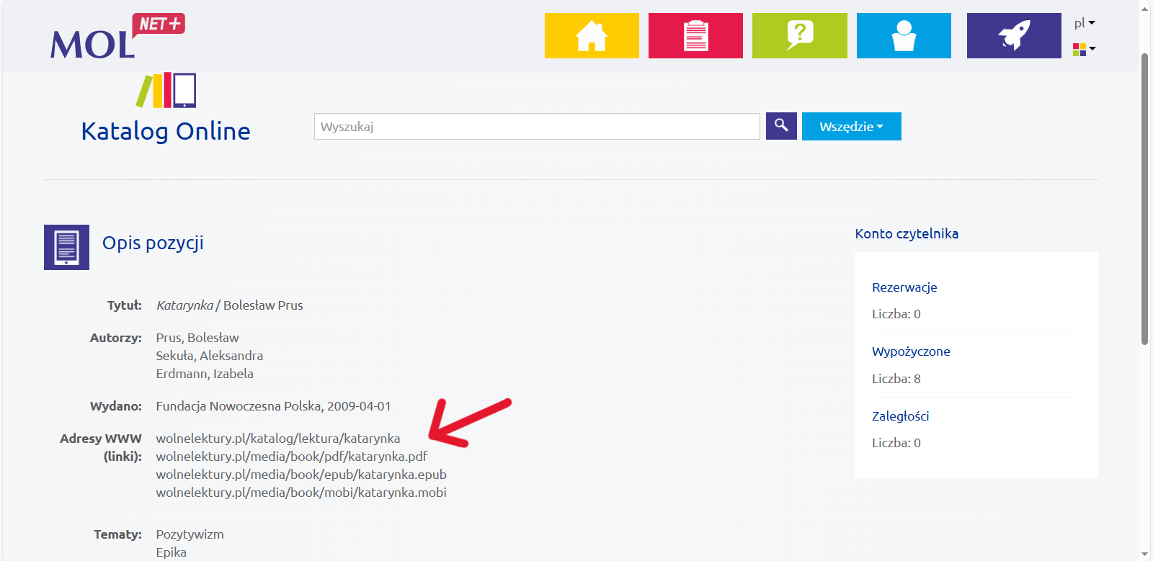
Task: Click the Katalog Online heading link
Action: click(166, 131)
